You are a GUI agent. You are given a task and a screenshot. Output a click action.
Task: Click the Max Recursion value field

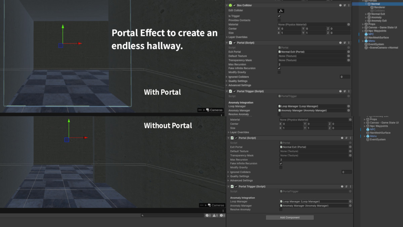point(302,64)
